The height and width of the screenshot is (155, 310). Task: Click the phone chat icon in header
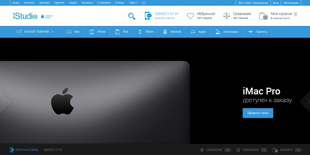[x=148, y=16]
